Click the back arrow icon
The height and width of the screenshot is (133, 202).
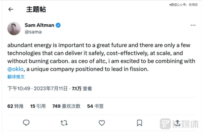[11, 9]
